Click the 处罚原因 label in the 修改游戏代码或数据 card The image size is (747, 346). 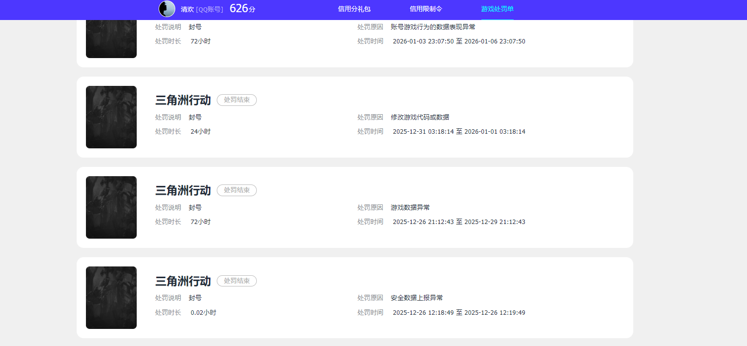(370, 117)
